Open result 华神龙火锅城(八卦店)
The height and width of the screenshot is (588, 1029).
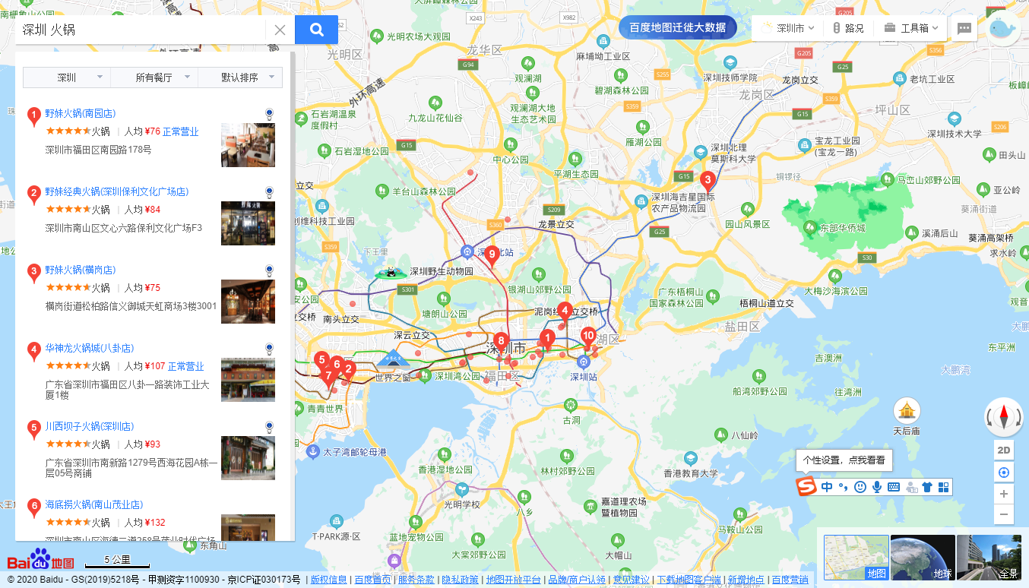pyautogui.click(x=89, y=348)
